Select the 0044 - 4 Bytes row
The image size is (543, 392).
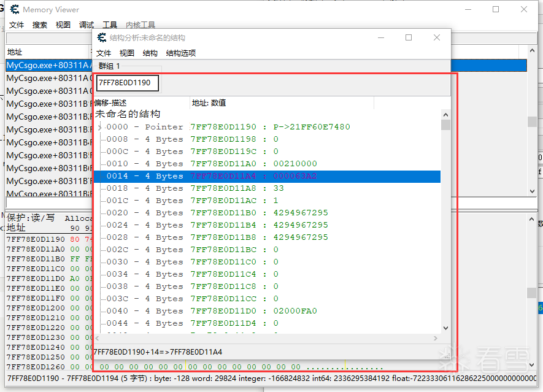[267, 324]
